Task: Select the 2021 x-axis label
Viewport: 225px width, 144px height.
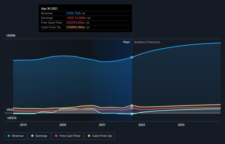Action: click(x=102, y=125)
